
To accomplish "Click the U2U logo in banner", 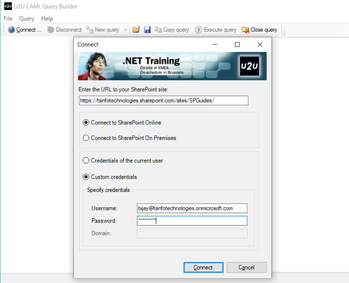I will 250,66.
